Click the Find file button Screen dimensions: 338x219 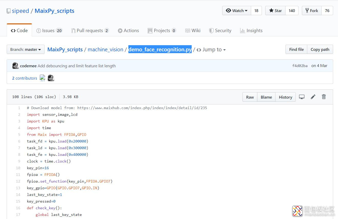pos(296,49)
